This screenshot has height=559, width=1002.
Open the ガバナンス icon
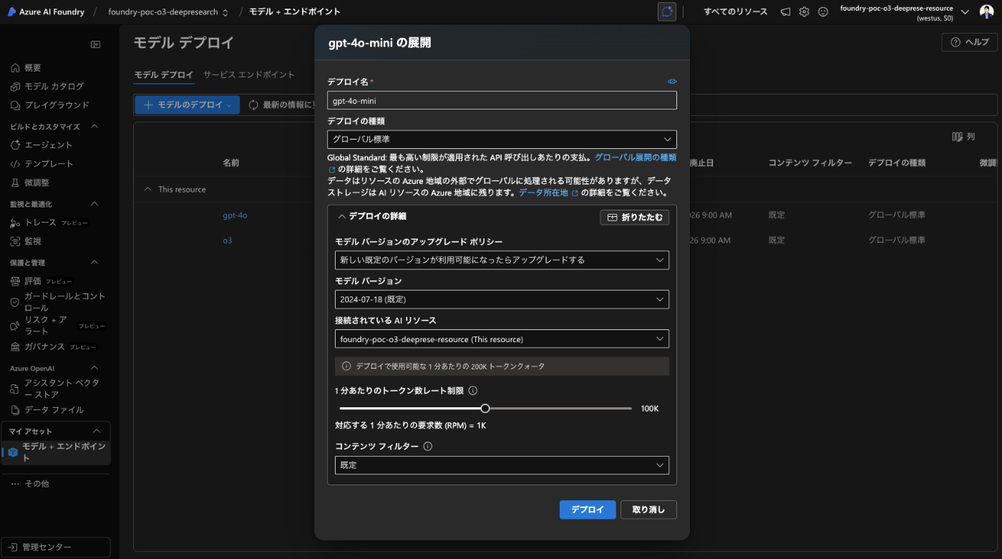(15, 347)
